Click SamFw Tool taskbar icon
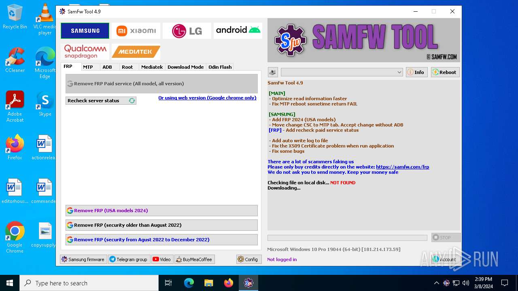 pyautogui.click(x=248, y=283)
